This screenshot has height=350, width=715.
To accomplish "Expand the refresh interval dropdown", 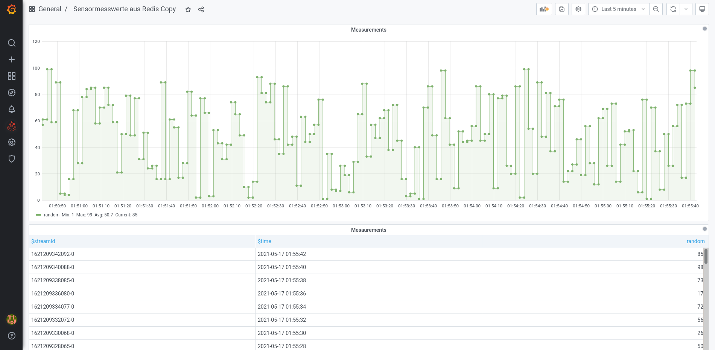I will pos(686,9).
